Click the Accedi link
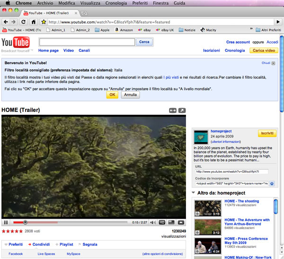 (272, 42)
